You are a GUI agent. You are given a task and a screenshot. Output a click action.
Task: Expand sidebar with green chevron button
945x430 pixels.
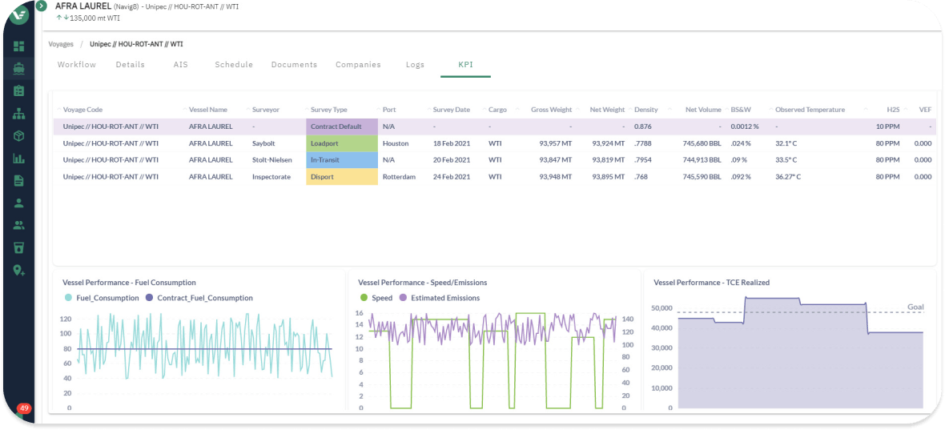pyautogui.click(x=42, y=6)
